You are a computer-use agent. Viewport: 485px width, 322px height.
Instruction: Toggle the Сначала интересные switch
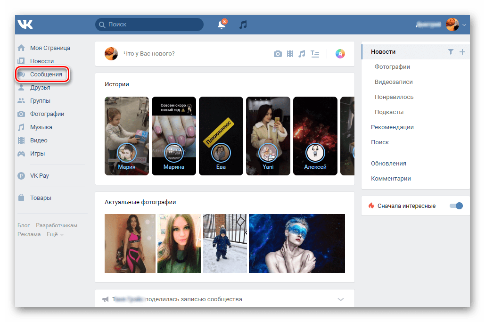point(456,206)
